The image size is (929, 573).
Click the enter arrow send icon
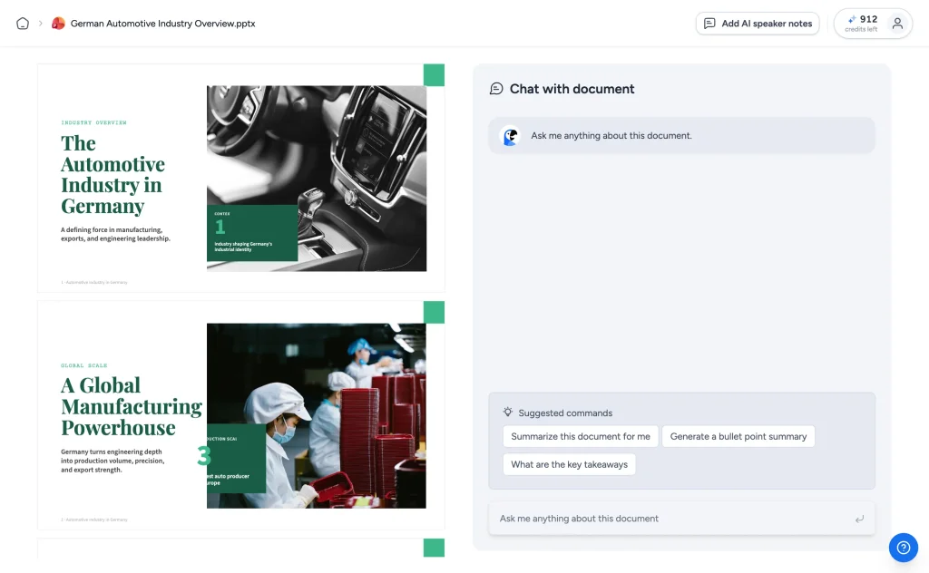pyautogui.click(x=860, y=520)
